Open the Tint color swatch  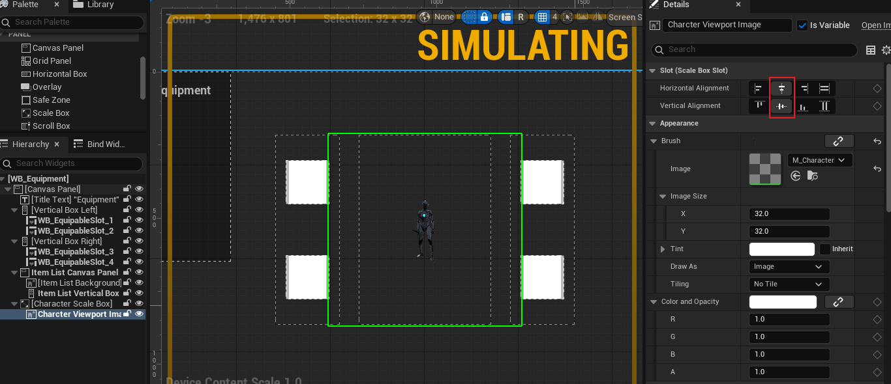[x=782, y=249]
